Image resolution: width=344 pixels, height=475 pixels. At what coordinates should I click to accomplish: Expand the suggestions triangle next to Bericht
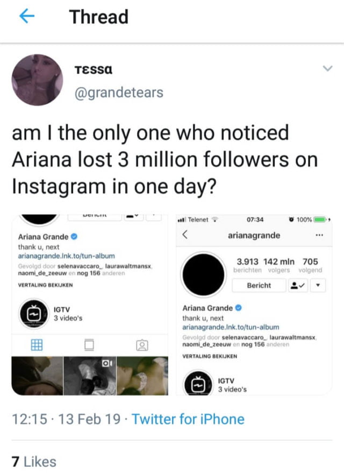319,286
